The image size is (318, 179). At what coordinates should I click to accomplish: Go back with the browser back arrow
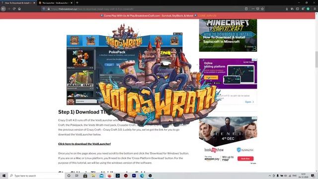pyautogui.click(x=3, y=9)
